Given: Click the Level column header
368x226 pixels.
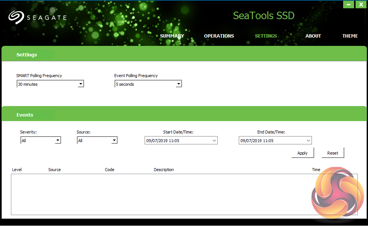Looking at the screenshot, I should pyautogui.click(x=17, y=170).
